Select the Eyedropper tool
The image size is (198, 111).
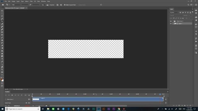tap(2, 24)
